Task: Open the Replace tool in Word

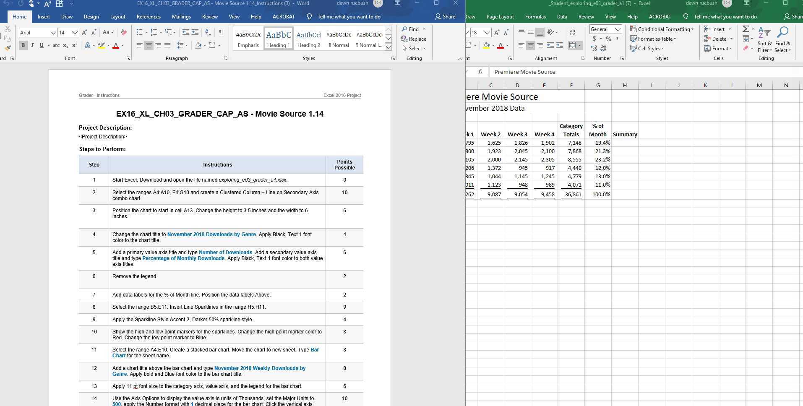Action: click(415, 39)
